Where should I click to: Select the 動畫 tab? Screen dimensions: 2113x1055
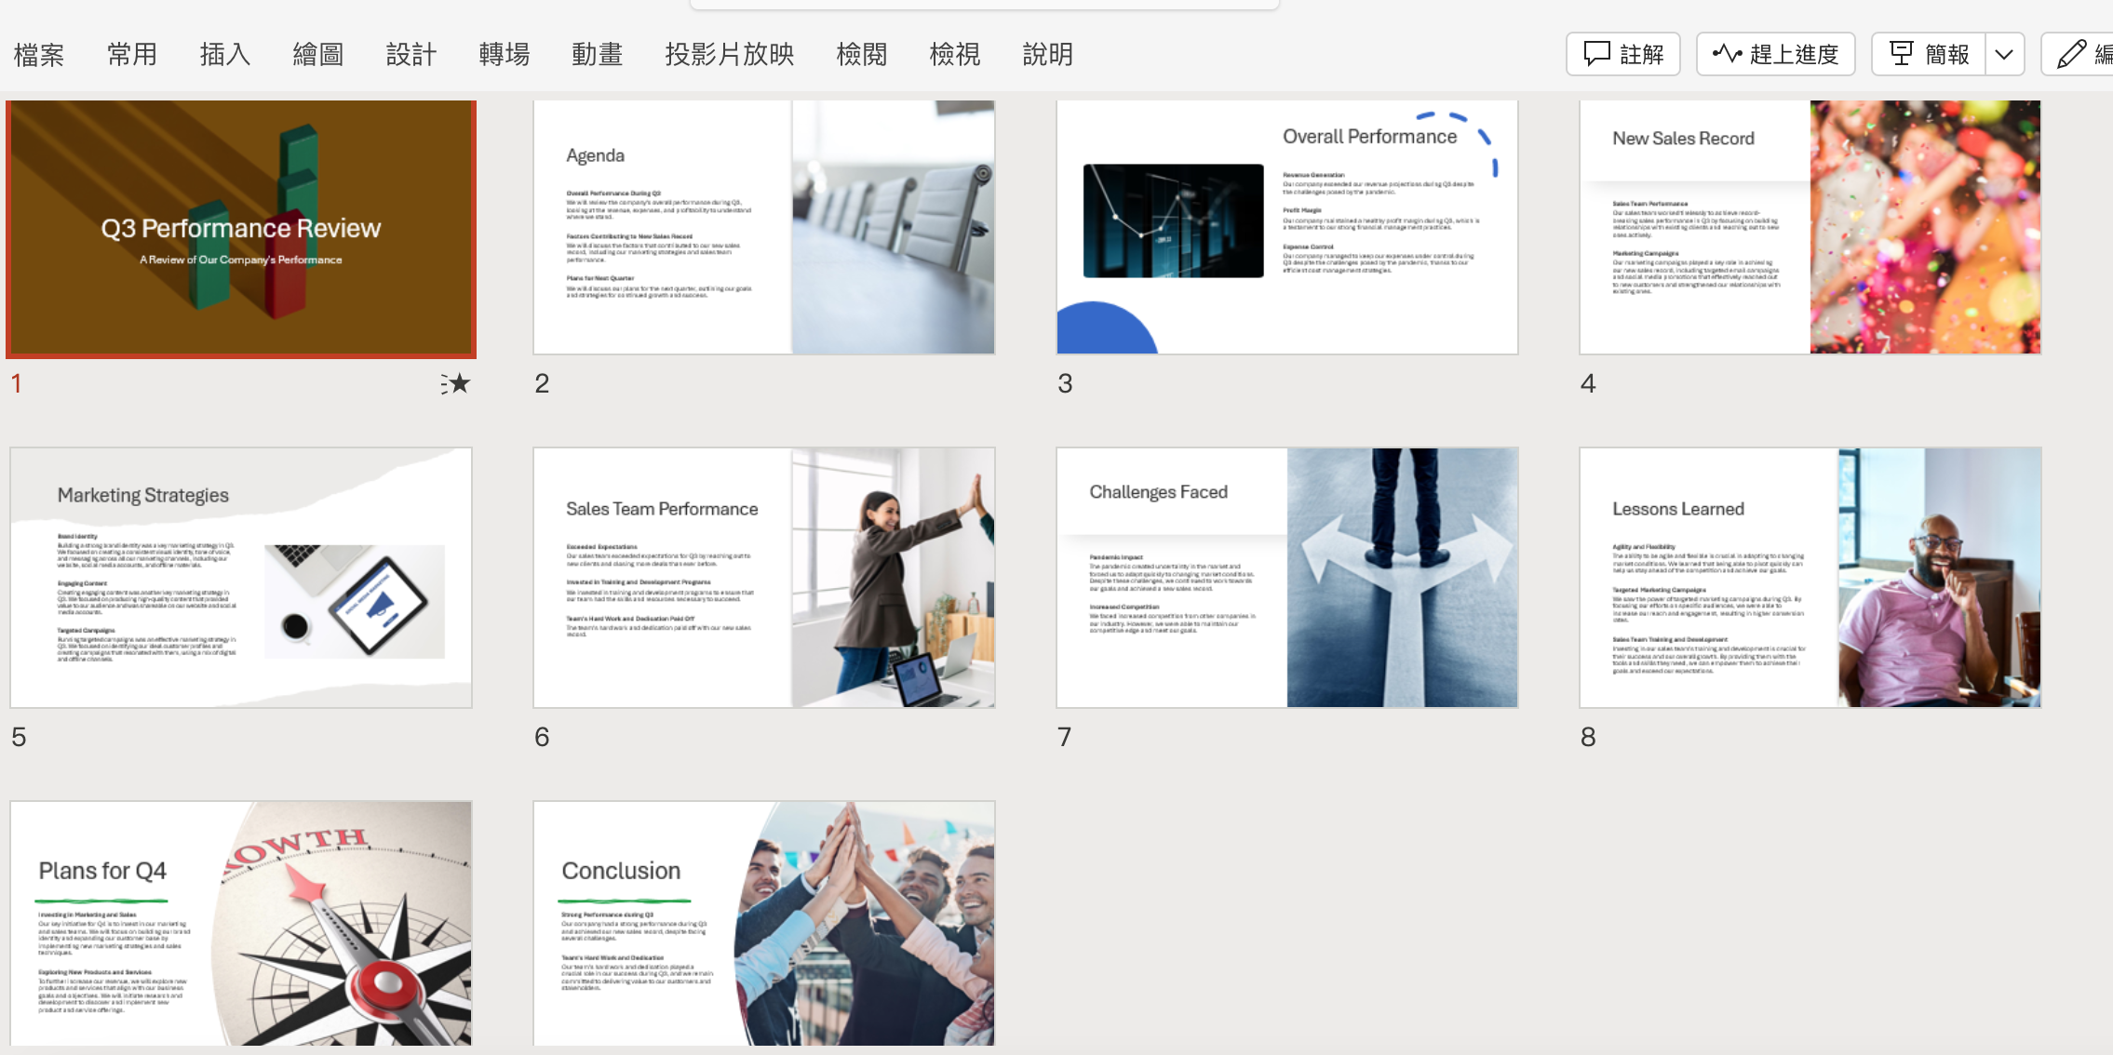click(598, 54)
